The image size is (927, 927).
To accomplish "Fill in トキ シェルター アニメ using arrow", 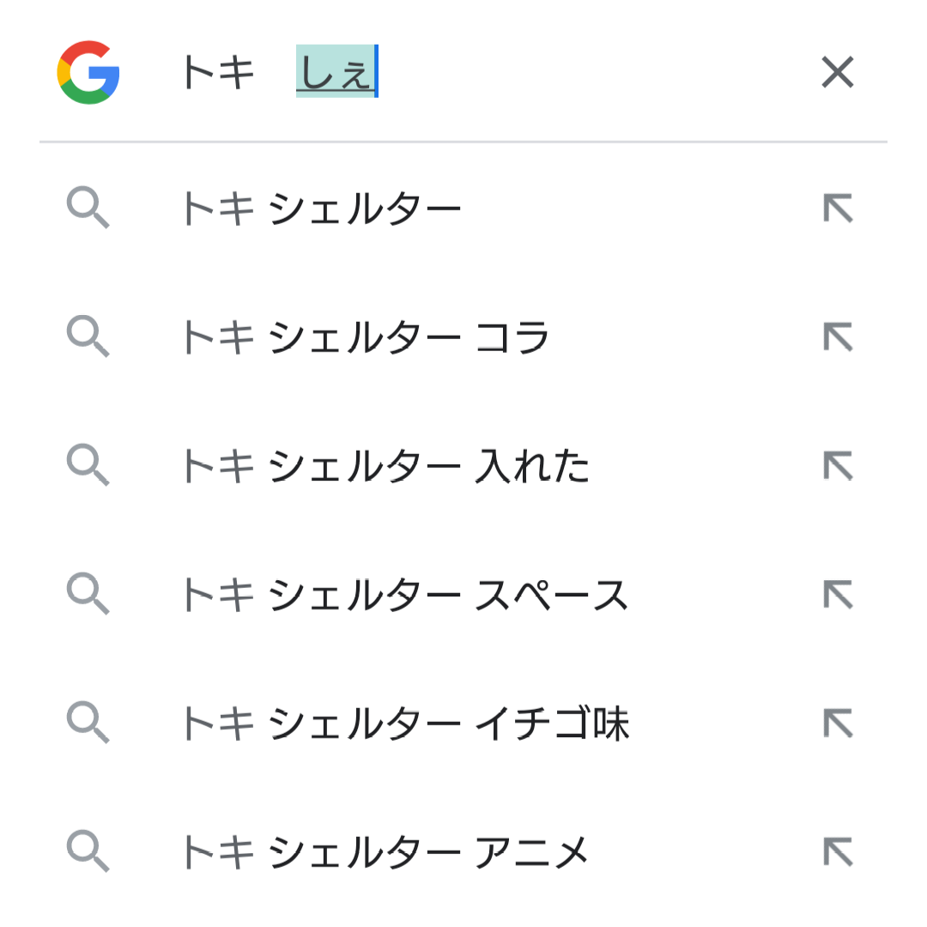I will click(838, 852).
